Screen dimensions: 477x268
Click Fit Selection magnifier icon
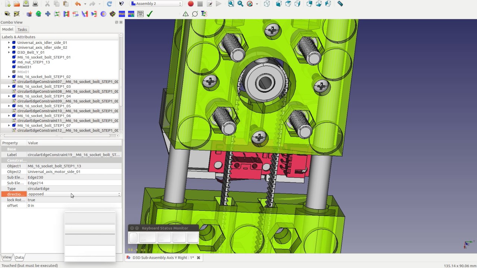click(x=240, y=4)
